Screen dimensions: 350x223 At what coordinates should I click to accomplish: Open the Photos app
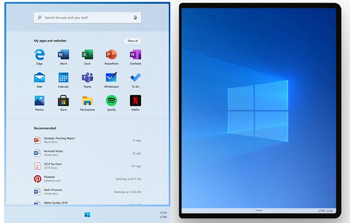[39, 101]
